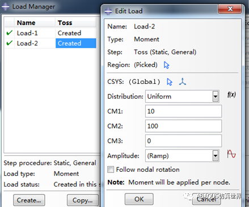The height and width of the screenshot is (207, 249).
Task: Select highlighted Created cell for Load-2
Action: (x=76, y=43)
